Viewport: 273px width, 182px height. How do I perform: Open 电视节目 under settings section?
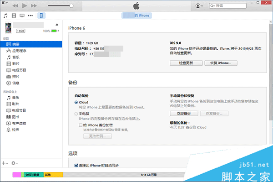pos(31,70)
